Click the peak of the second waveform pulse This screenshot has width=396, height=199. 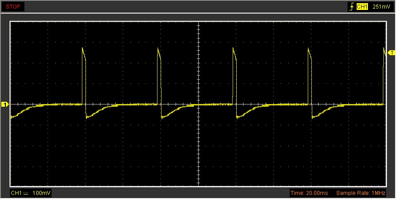pyautogui.click(x=158, y=49)
